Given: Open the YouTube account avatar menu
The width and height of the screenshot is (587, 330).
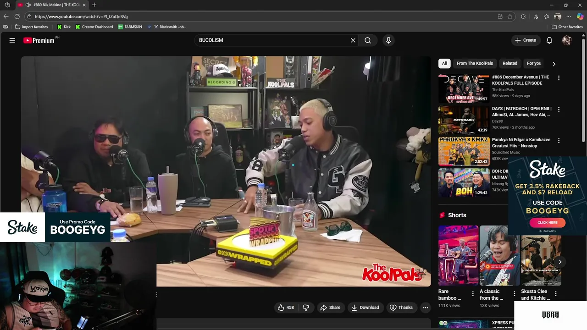Looking at the screenshot, I should [x=567, y=40].
